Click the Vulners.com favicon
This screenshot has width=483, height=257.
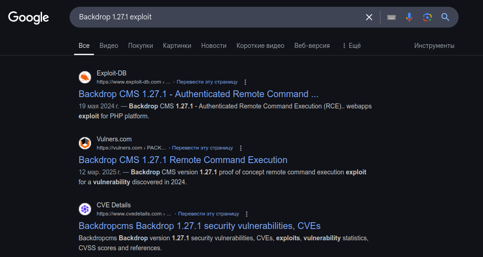point(84,143)
